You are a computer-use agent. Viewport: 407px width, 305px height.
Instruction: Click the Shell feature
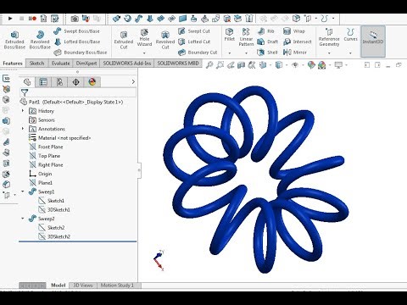click(x=267, y=53)
